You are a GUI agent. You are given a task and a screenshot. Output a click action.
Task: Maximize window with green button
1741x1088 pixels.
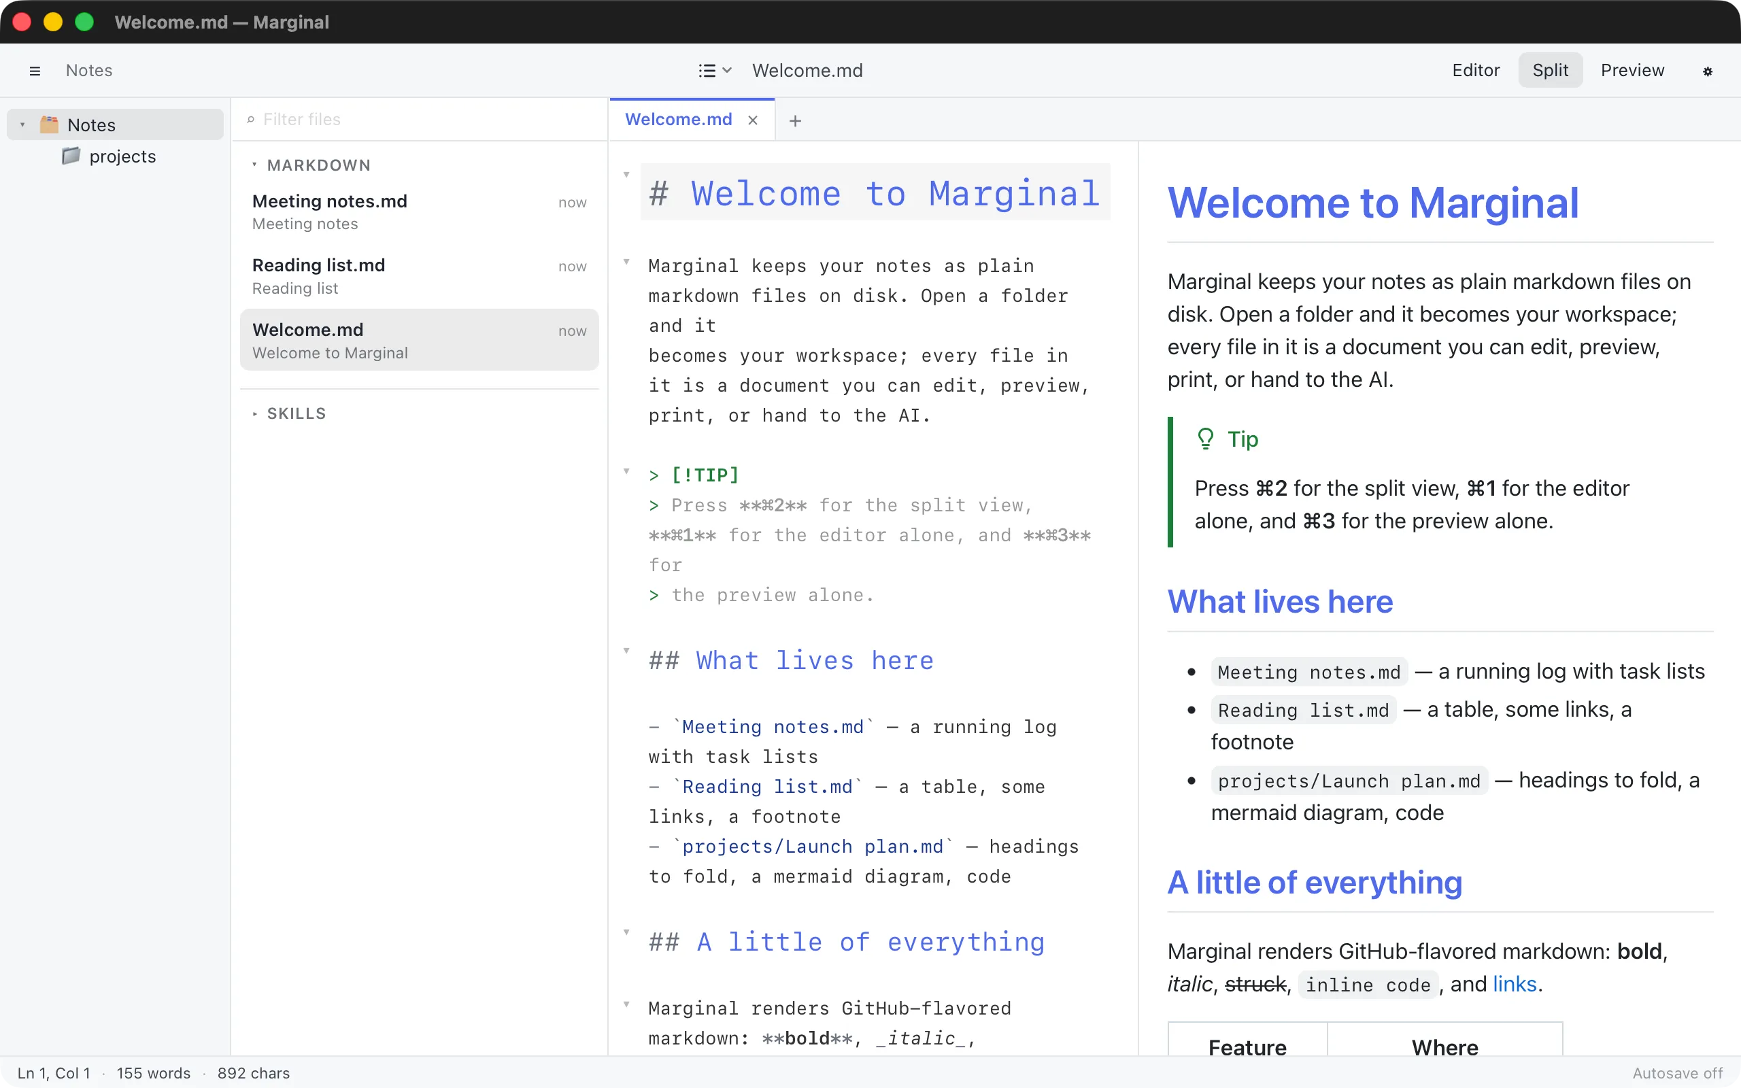[x=84, y=22]
